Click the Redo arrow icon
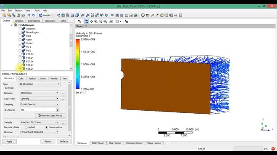 [33, 15]
